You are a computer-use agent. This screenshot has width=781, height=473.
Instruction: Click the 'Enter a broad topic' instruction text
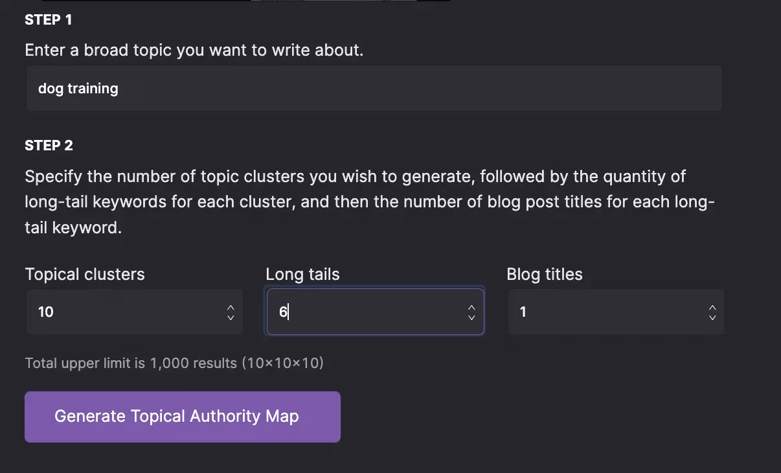click(x=194, y=51)
